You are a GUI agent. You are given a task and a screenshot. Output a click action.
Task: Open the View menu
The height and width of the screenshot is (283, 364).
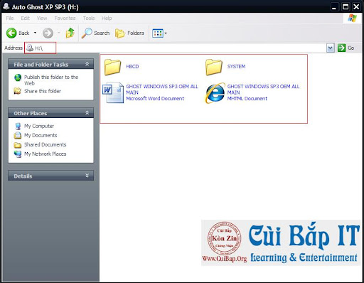coord(42,18)
